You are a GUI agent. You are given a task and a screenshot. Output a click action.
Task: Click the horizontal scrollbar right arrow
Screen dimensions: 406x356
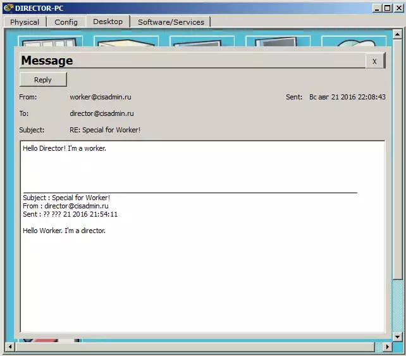[388, 346]
